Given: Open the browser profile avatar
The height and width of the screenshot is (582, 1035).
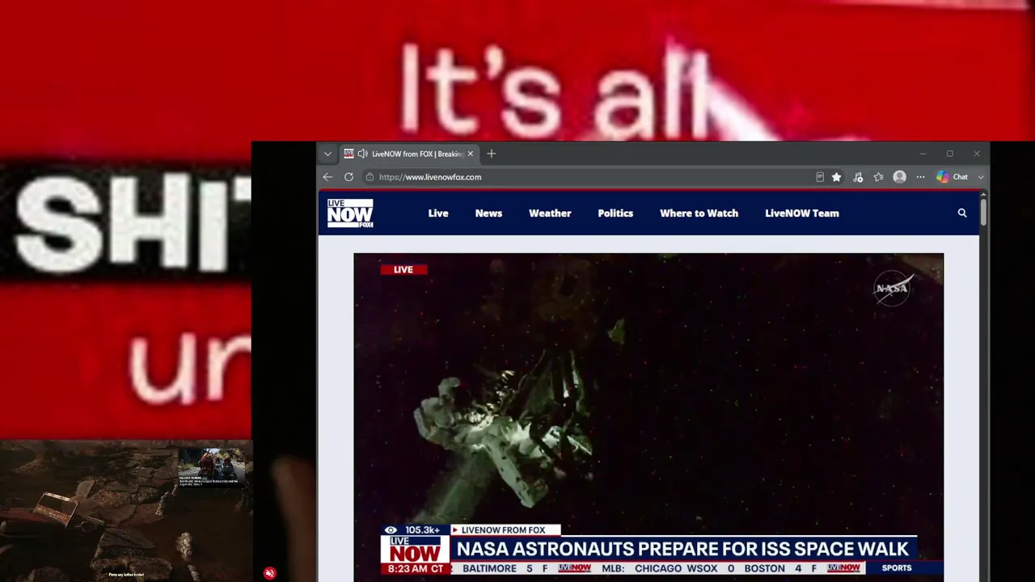Looking at the screenshot, I should pyautogui.click(x=899, y=177).
